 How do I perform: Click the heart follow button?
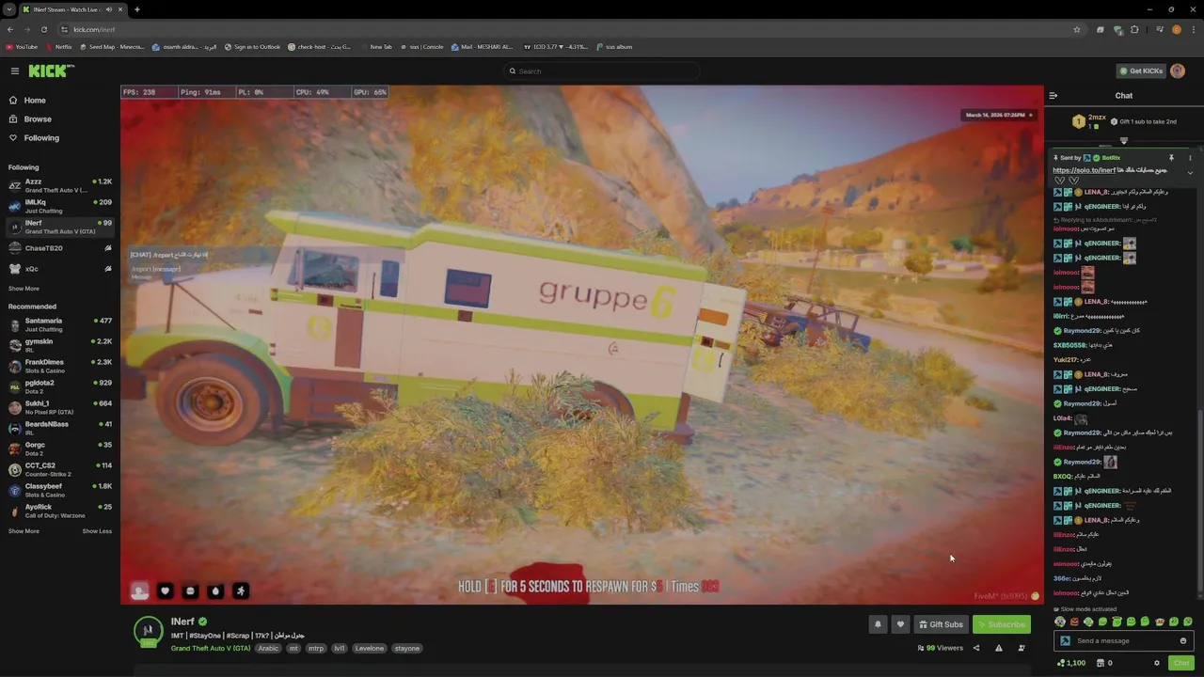(x=900, y=624)
